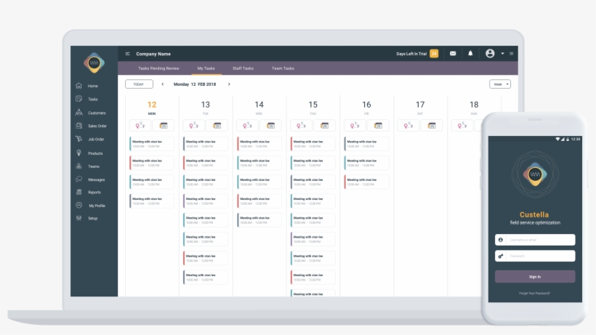Click the Company Name title
The height and width of the screenshot is (335, 596).
click(153, 54)
